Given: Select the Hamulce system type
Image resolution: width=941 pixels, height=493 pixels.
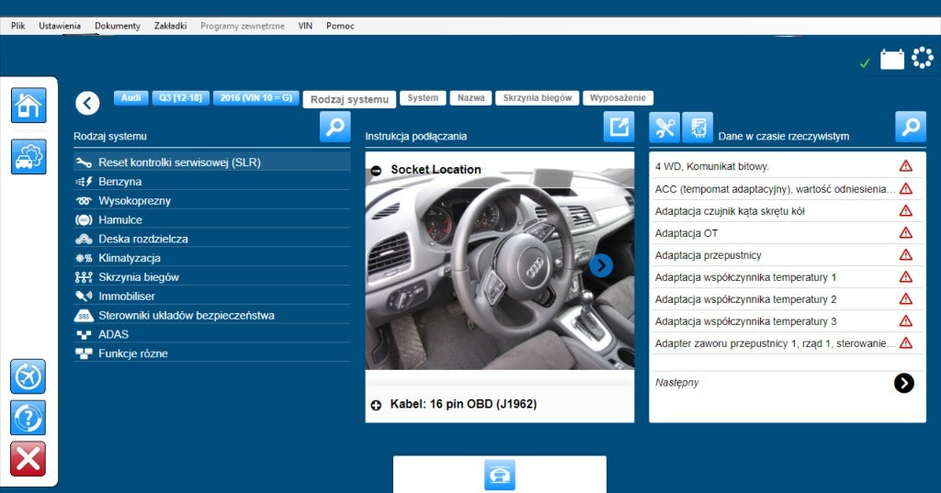Looking at the screenshot, I should pos(212,219).
